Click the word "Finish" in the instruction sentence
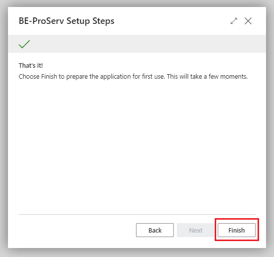The image size is (274, 257). pos(49,77)
